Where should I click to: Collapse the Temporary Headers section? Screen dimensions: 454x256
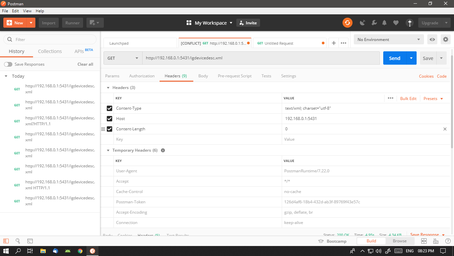(x=108, y=150)
